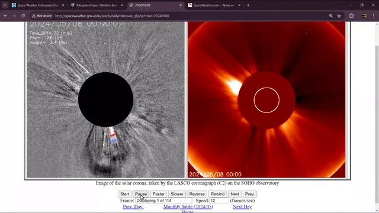
Task: Switch to the iNtegrated Space Weather tab
Action: tap(97, 5)
